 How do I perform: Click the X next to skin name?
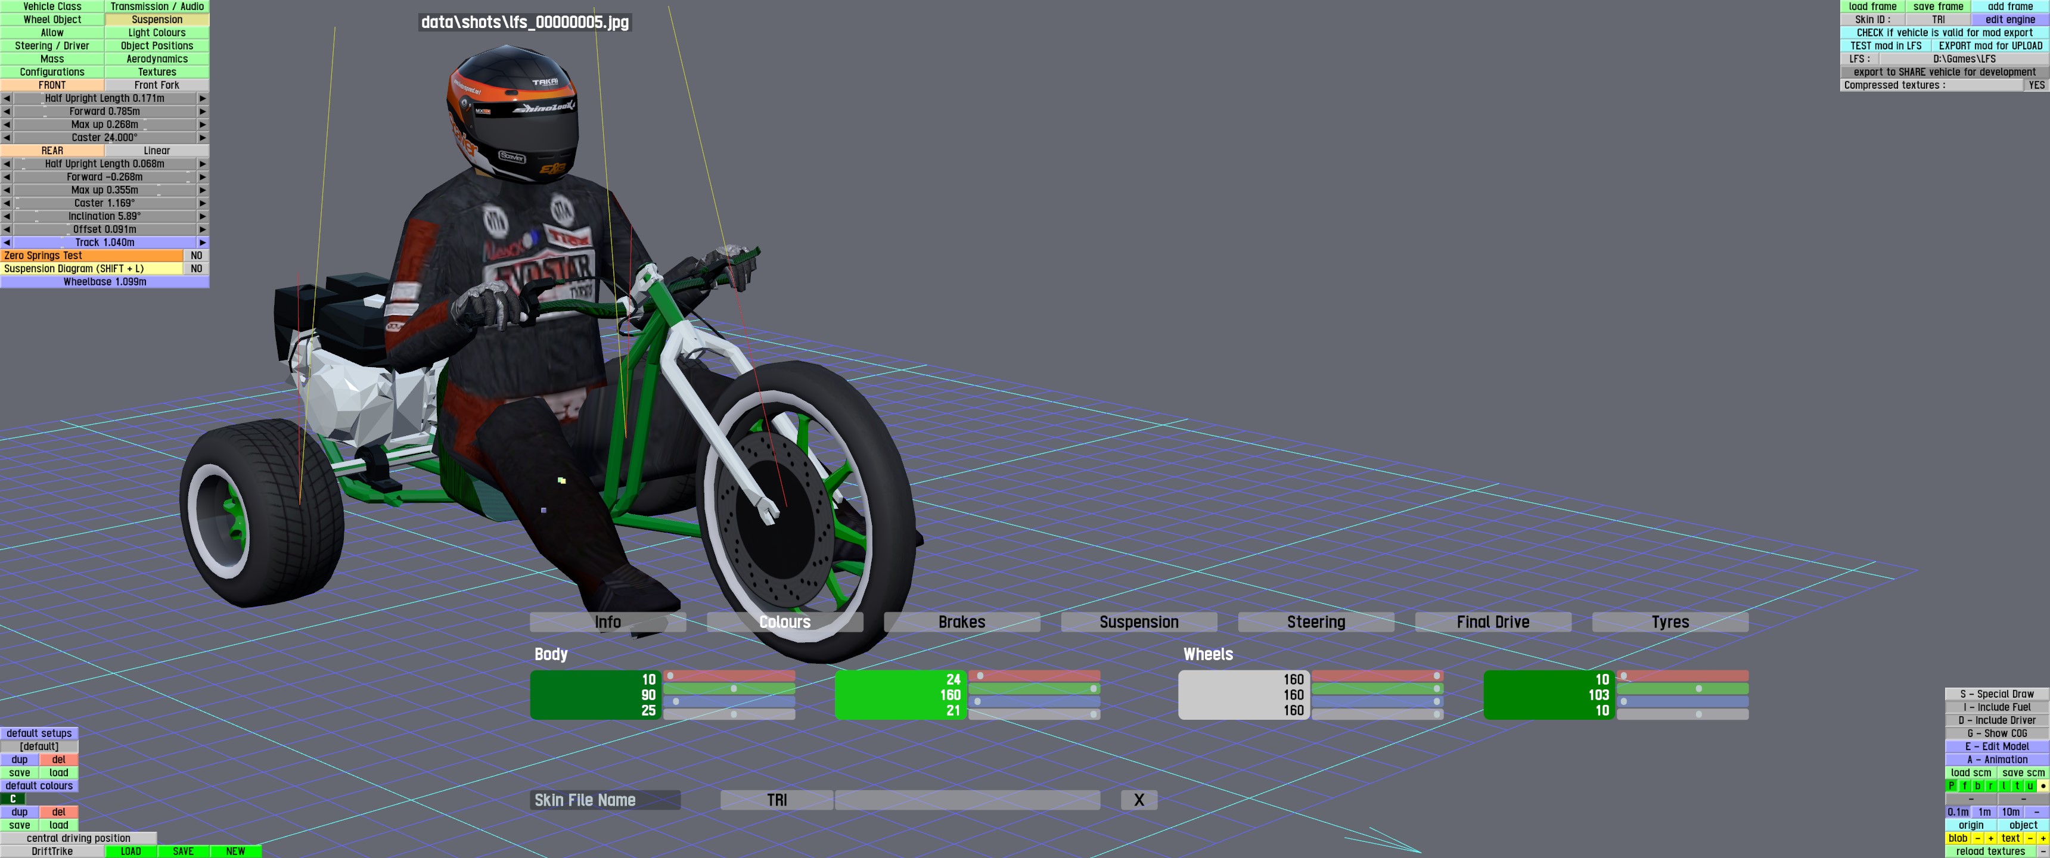point(1138,800)
